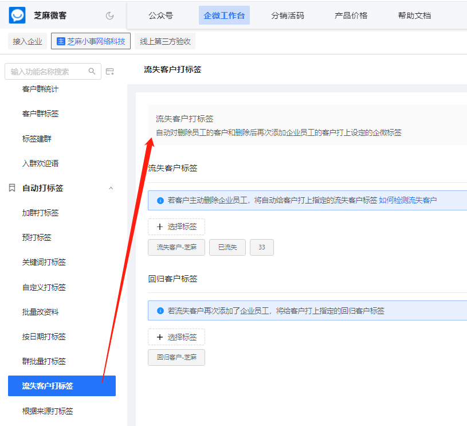Viewport: 467px width, 426px height.
Task: Select the 芝麻小事网络科技 enterprise tab
Action: pos(91,41)
